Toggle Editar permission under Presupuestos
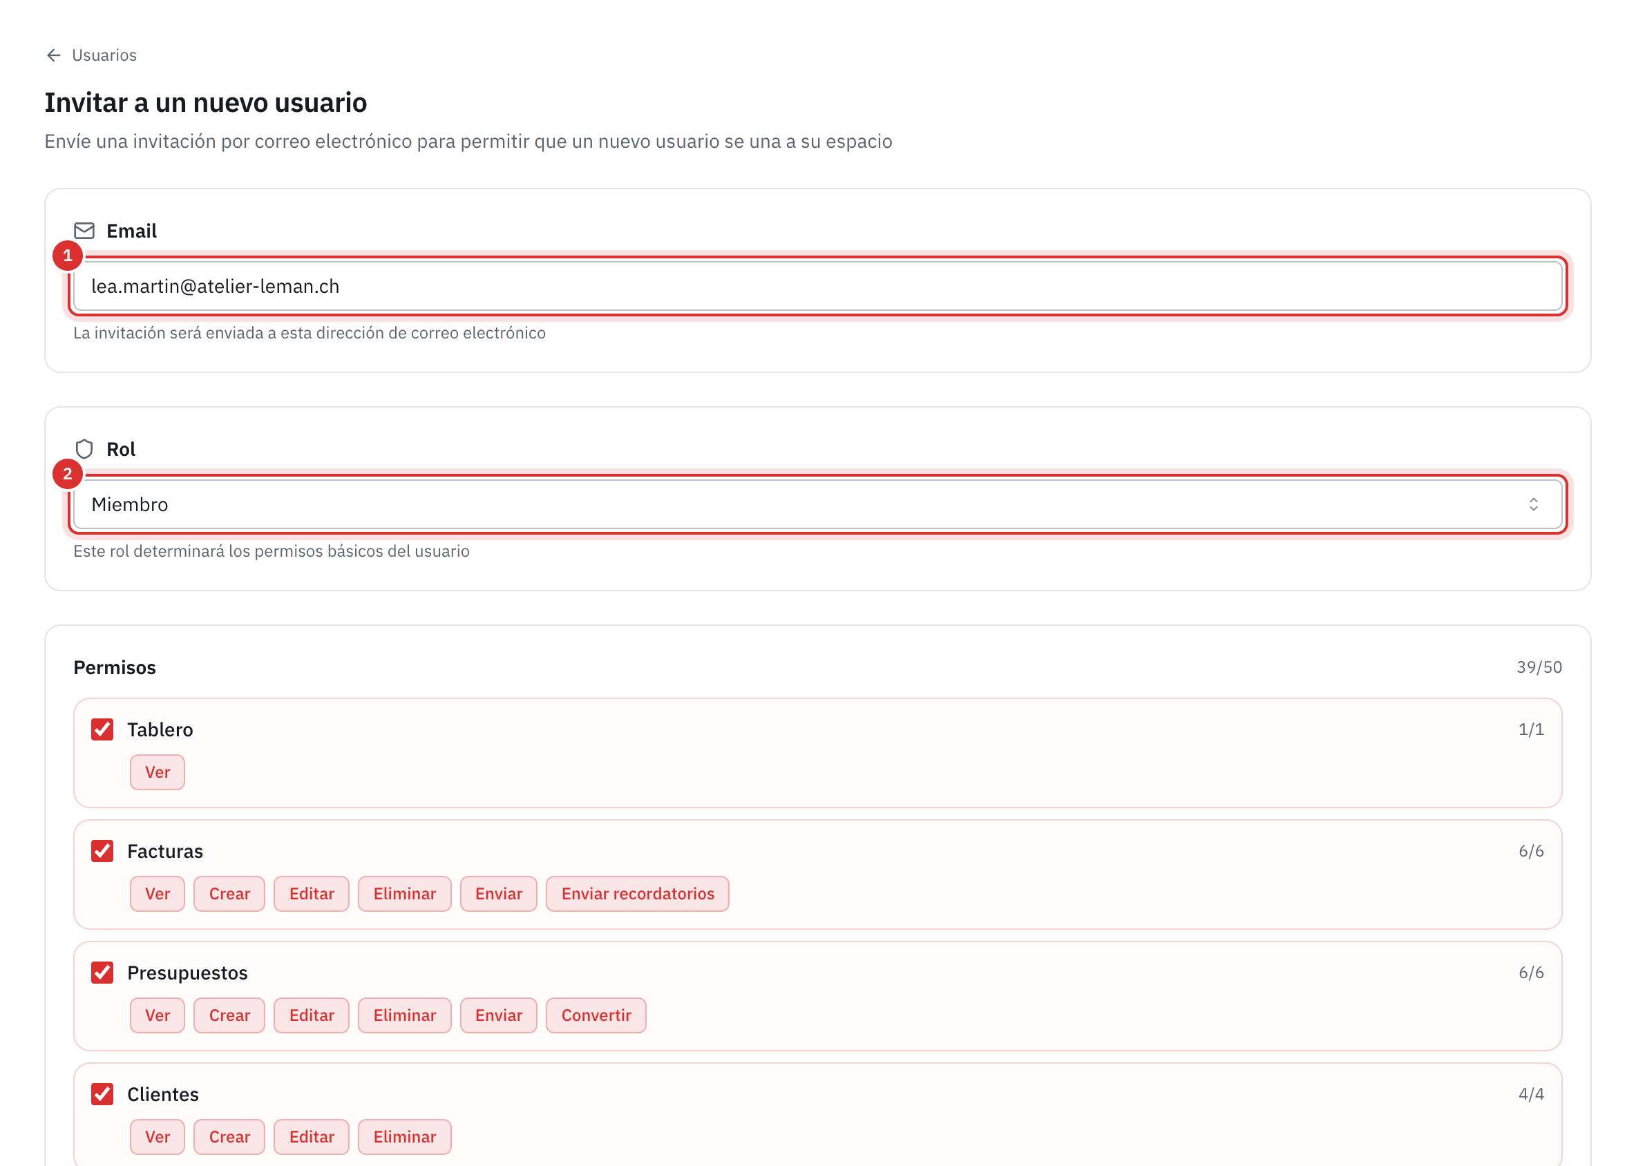 [311, 1015]
